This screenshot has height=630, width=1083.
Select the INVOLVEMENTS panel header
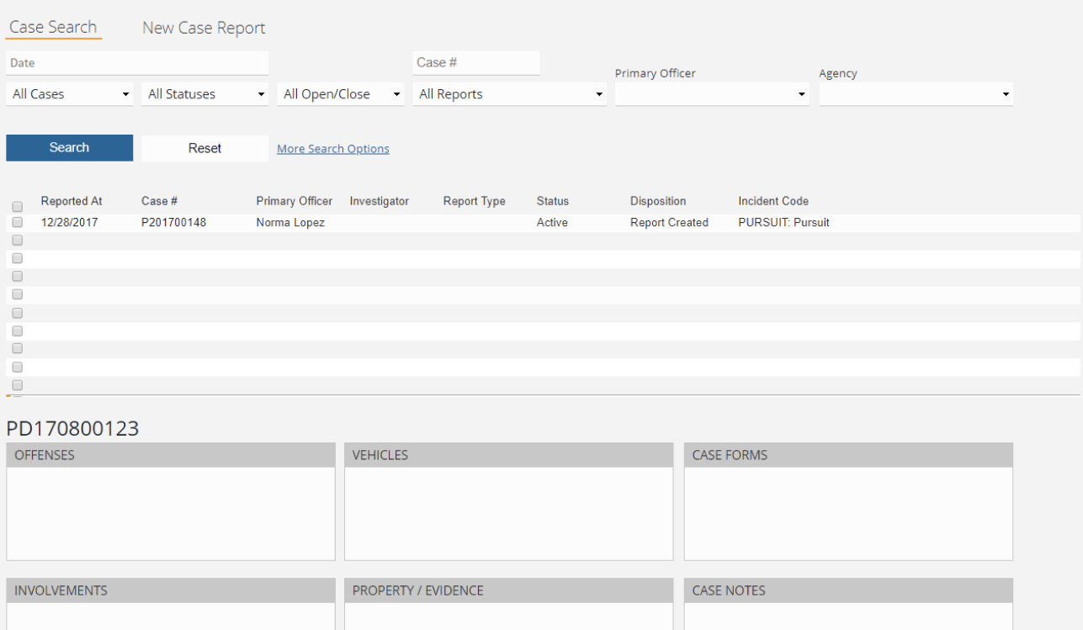(171, 590)
